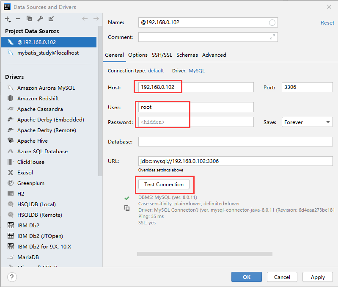Click the color circle in Name field
This screenshot has height=287, width=338.
[272, 22]
